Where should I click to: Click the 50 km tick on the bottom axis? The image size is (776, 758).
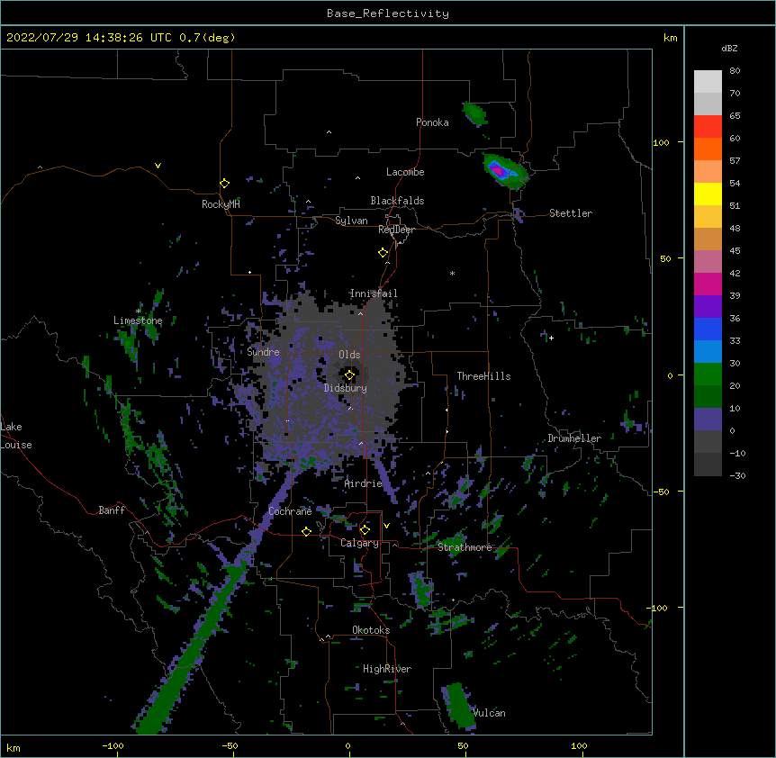coord(463,745)
